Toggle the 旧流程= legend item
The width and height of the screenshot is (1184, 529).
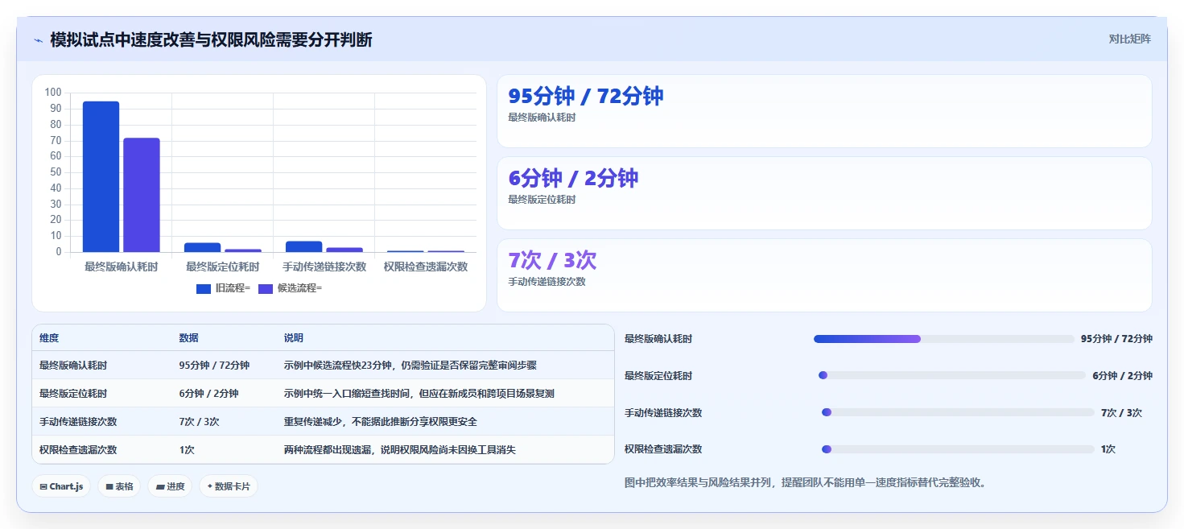pyautogui.click(x=223, y=288)
